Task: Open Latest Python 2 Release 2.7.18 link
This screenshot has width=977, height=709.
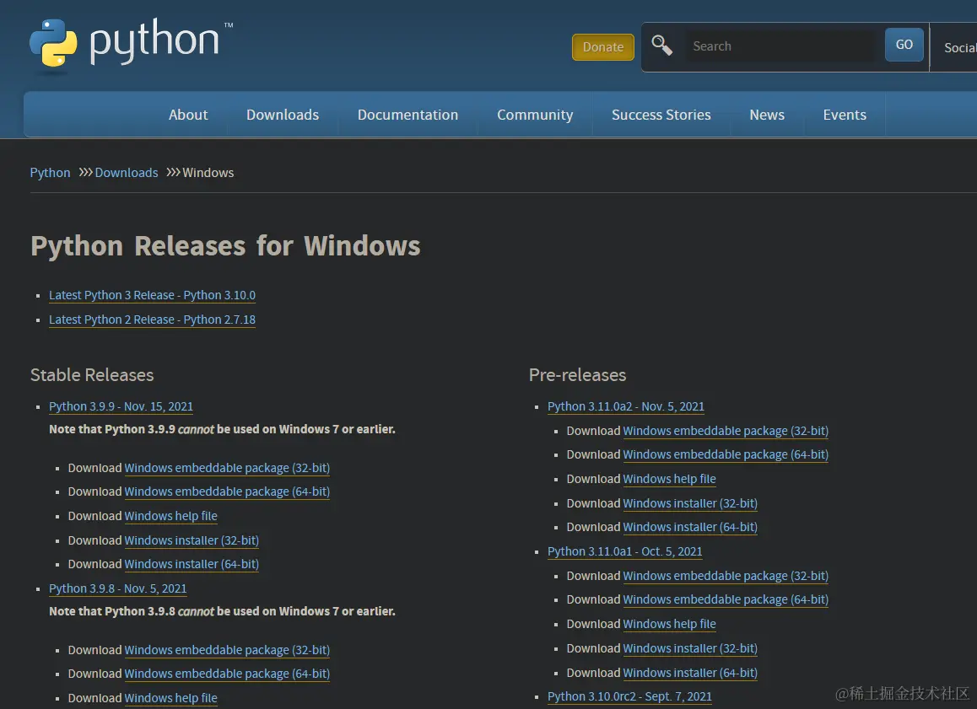Action: 152,320
